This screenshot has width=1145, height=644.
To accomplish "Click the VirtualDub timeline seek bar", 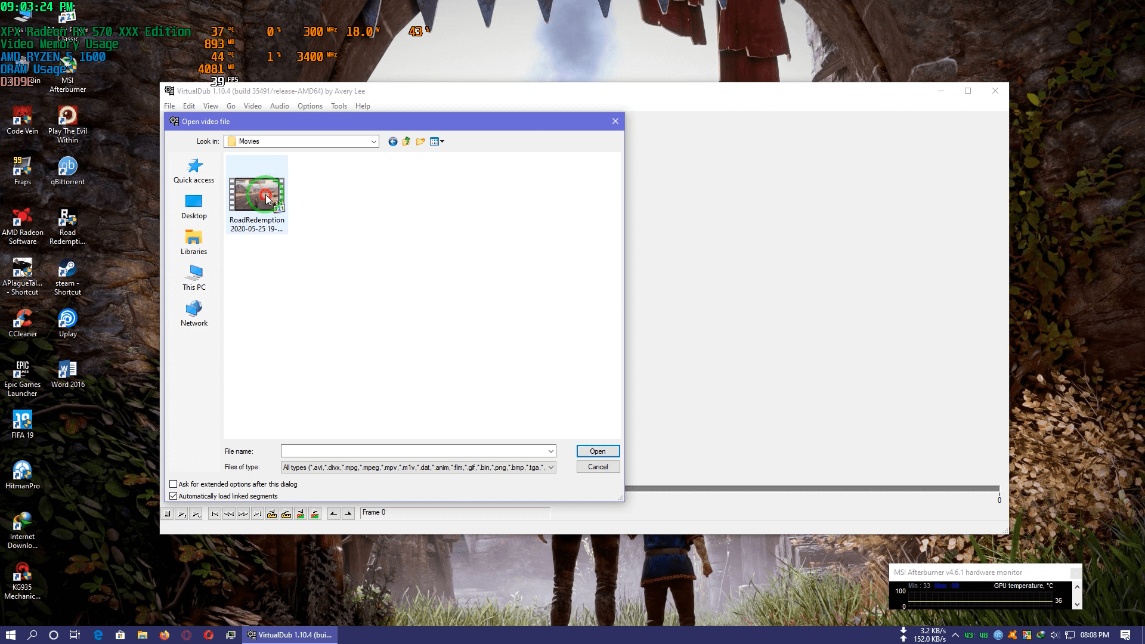I will (x=812, y=488).
